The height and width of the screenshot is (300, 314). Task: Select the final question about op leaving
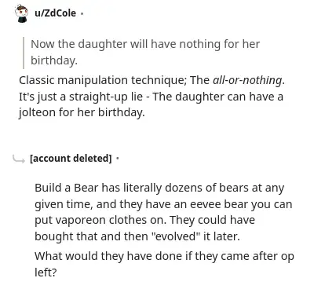tap(164, 264)
